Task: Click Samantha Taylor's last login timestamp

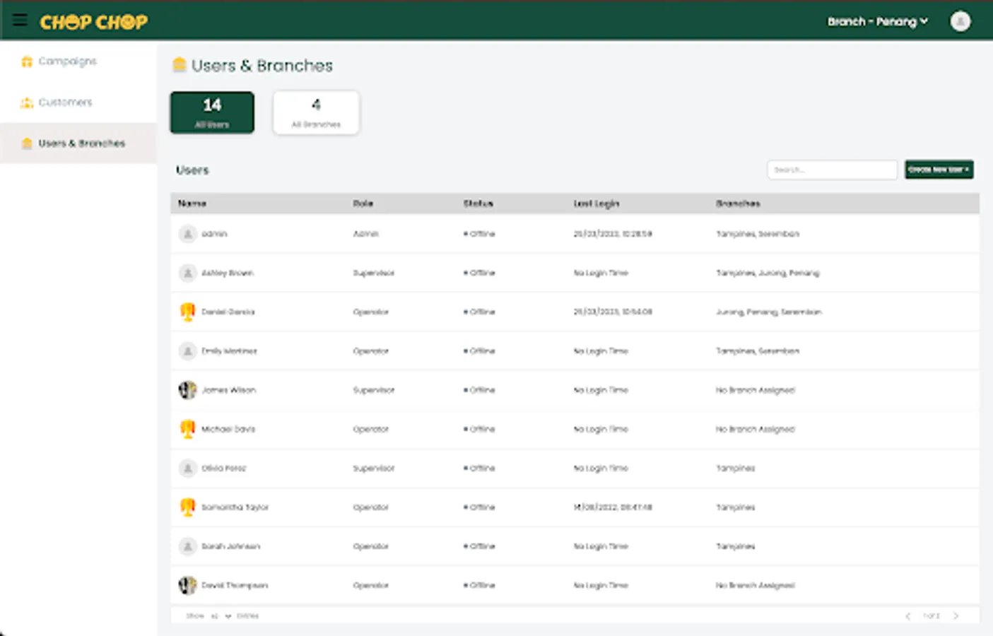Action: [613, 507]
